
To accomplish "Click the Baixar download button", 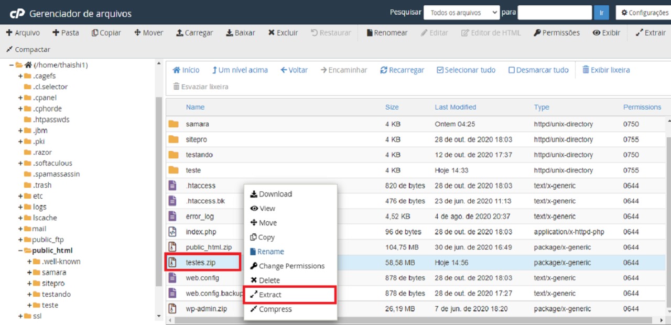I will [x=241, y=32].
